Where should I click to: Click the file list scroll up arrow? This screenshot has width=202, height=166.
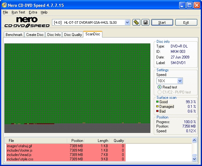[x=194, y=140]
